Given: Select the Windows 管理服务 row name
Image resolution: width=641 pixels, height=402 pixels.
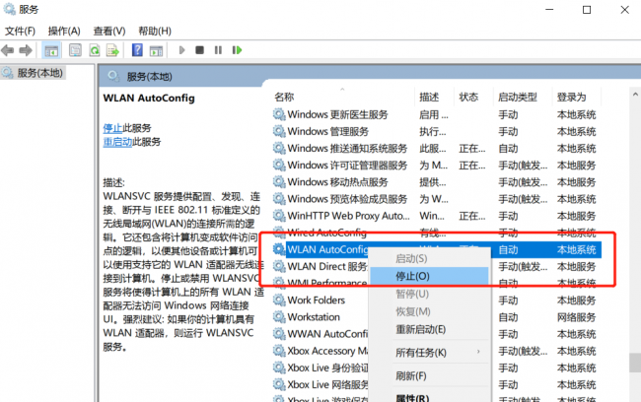Looking at the screenshot, I should (327, 131).
